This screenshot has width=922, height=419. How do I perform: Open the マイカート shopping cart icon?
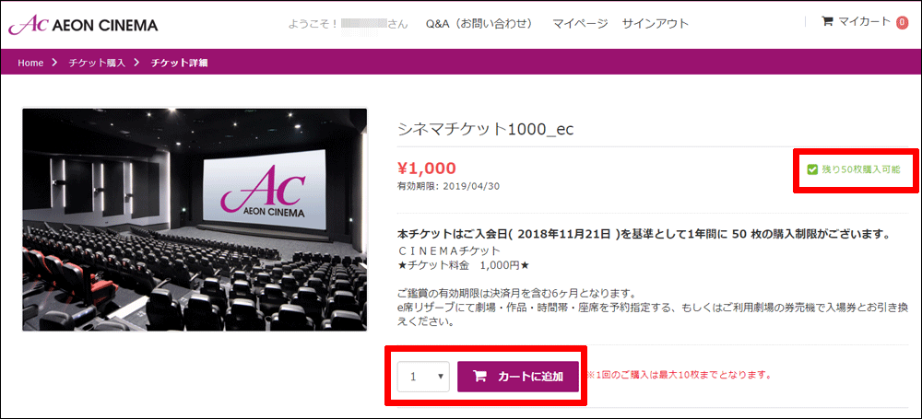point(827,22)
